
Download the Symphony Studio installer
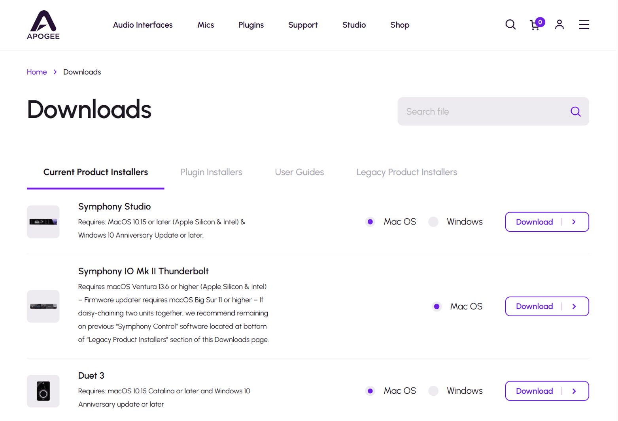tap(546, 222)
